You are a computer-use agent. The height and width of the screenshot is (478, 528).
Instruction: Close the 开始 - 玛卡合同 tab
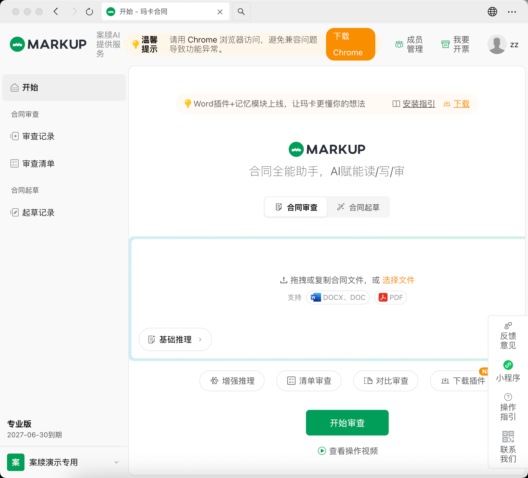220,12
